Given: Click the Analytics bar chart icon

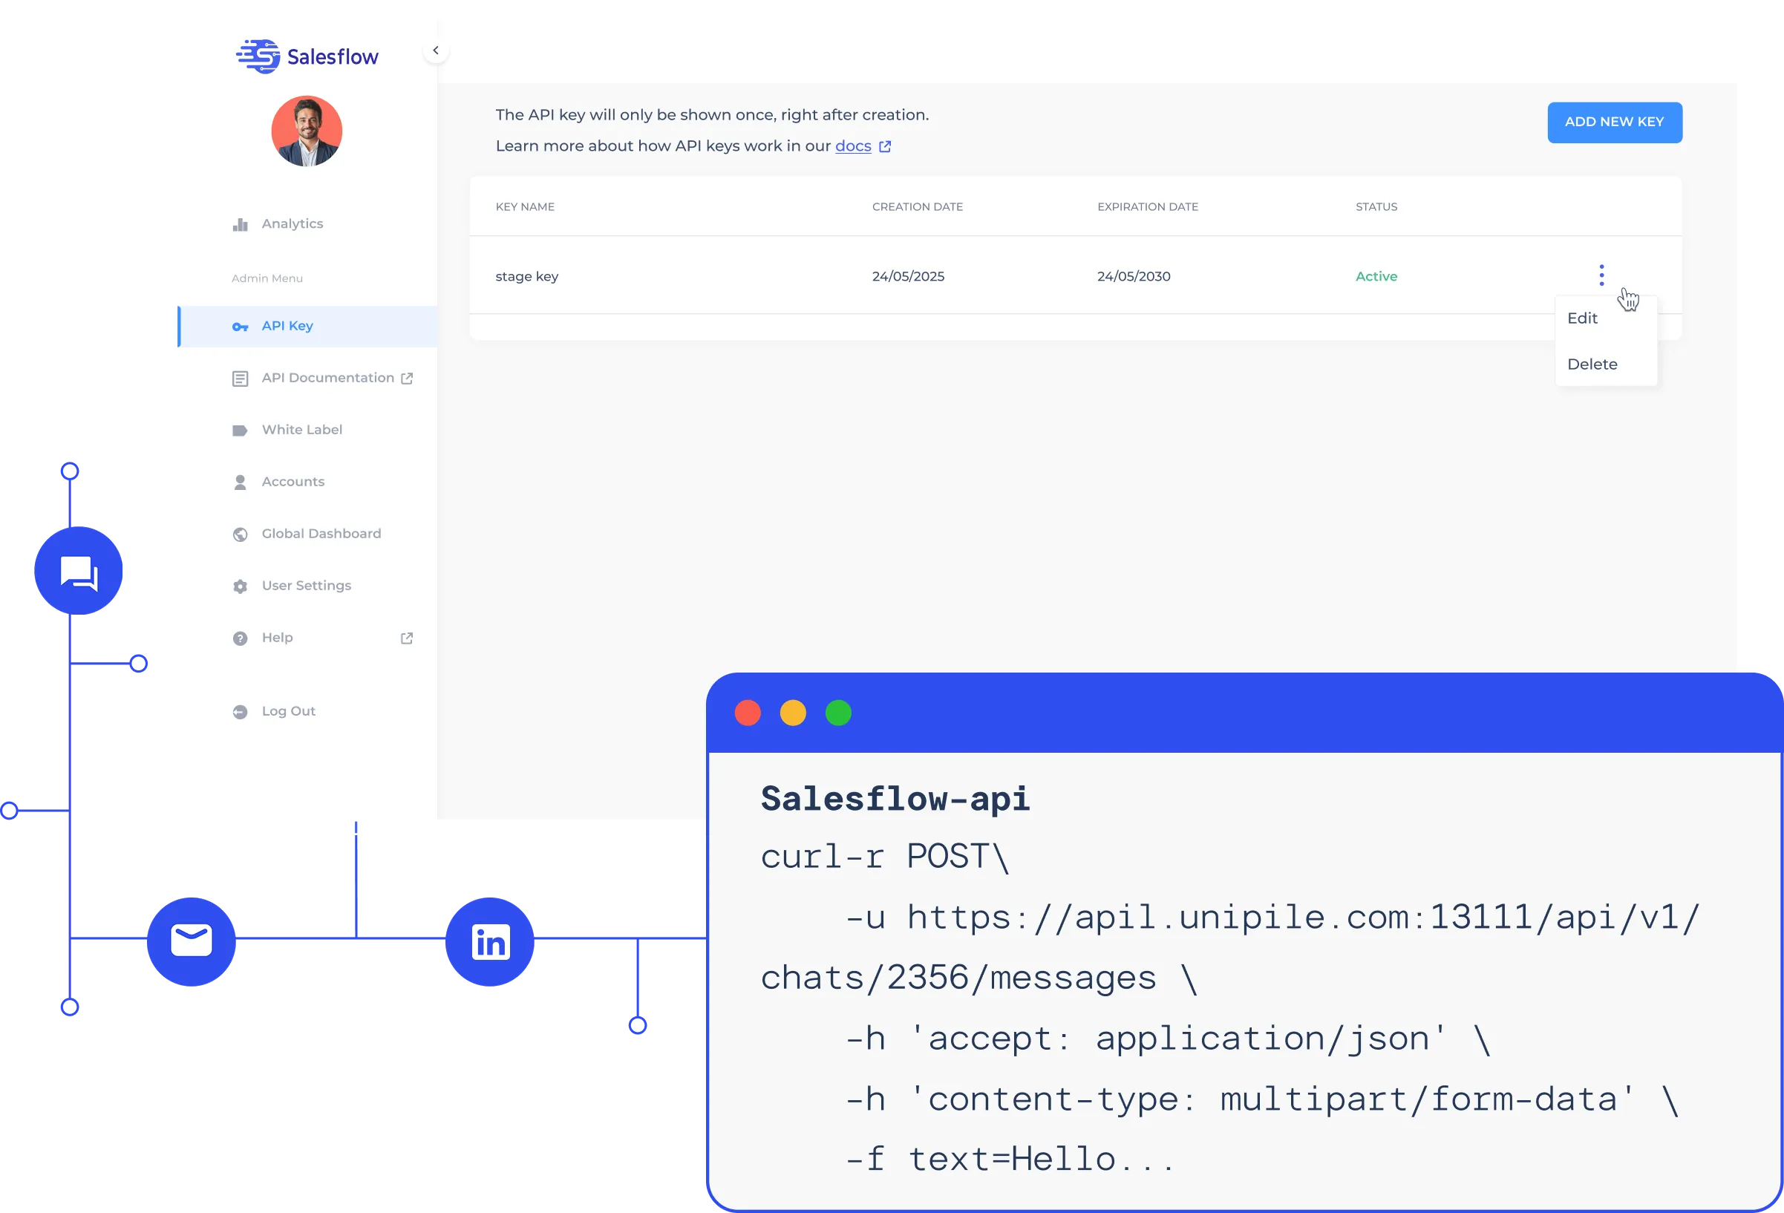Looking at the screenshot, I should pyautogui.click(x=241, y=224).
